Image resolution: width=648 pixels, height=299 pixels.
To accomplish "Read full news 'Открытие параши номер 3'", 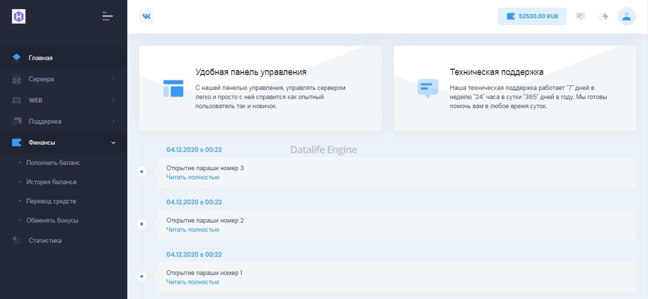I will tap(193, 177).
